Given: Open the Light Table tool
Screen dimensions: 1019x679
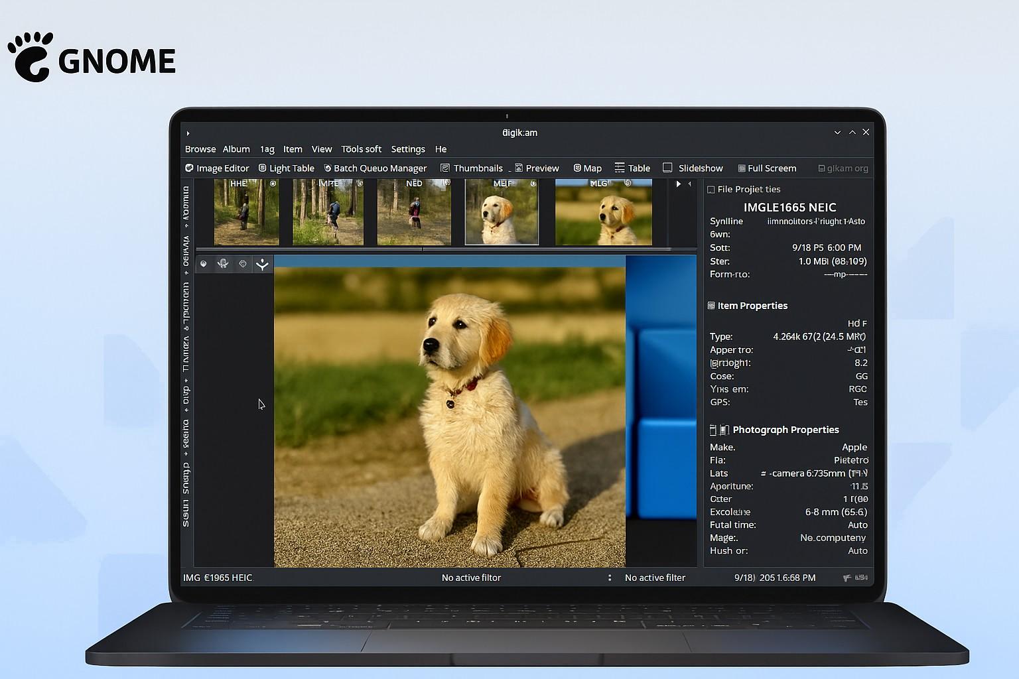Looking at the screenshot, I should (286, 168).
